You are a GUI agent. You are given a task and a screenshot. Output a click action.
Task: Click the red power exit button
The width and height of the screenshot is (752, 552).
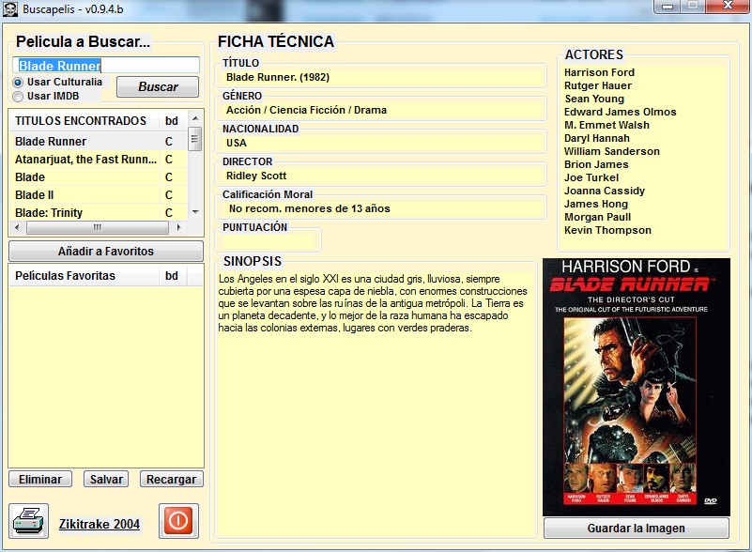(x=178, y=521)
